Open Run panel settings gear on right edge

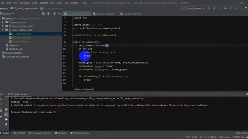pos(247,94)
